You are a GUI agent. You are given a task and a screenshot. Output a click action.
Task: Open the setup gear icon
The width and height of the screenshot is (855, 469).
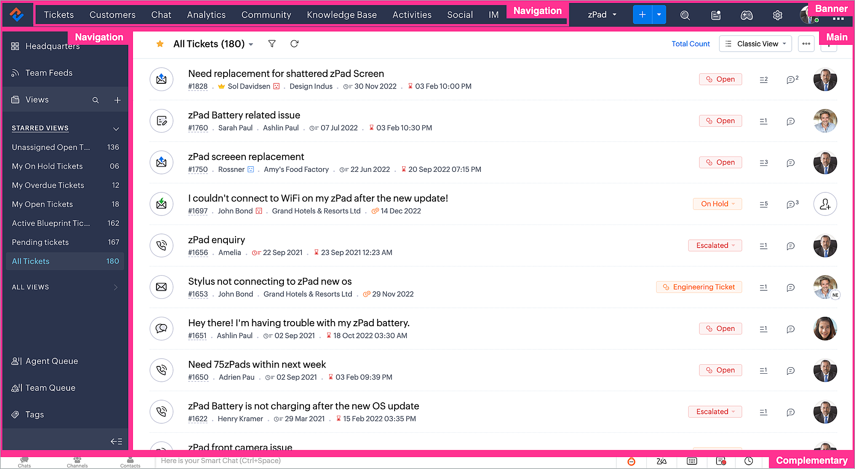tap(777, 15)
